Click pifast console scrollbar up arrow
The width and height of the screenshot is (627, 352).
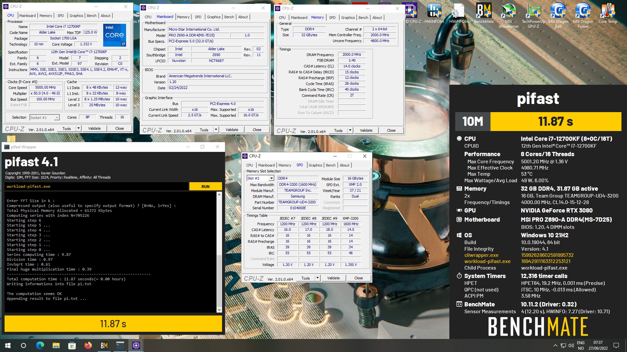219,195
